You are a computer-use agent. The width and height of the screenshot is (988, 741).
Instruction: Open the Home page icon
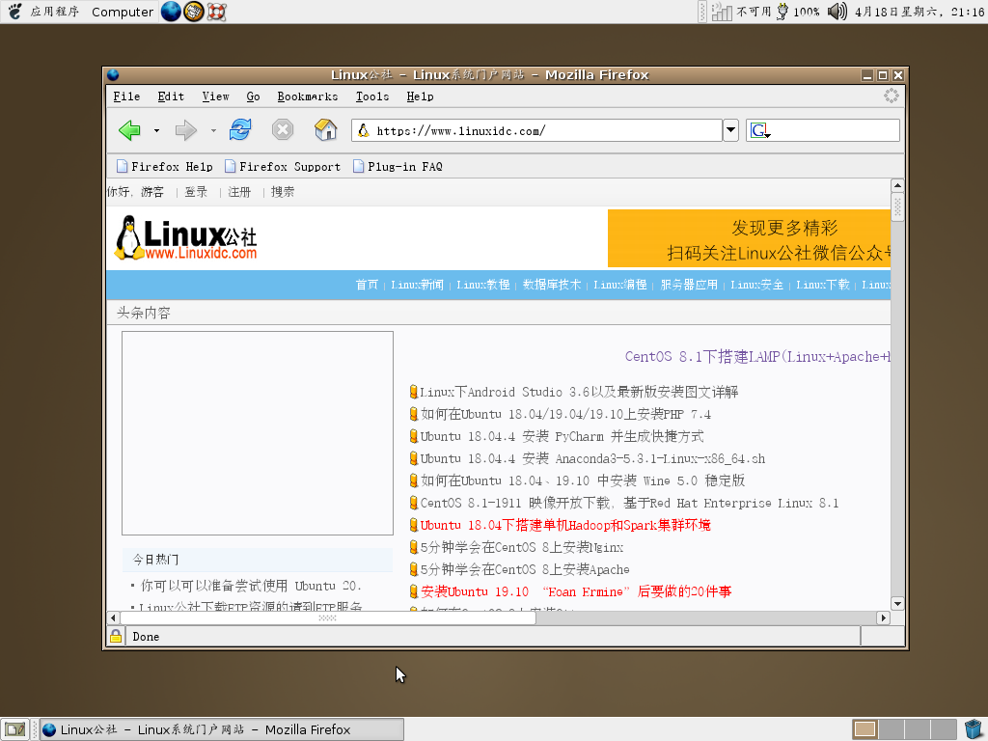pyautogui.click(x=325, y=129)
